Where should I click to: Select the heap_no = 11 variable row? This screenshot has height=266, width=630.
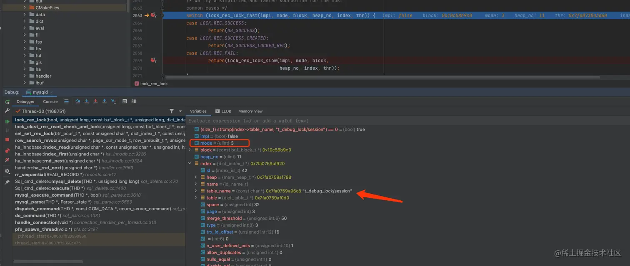point(408,157)
